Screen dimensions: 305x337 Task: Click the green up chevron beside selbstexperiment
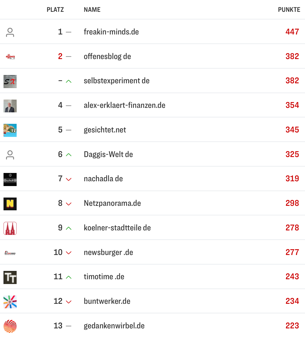click(x=68, y=81)
